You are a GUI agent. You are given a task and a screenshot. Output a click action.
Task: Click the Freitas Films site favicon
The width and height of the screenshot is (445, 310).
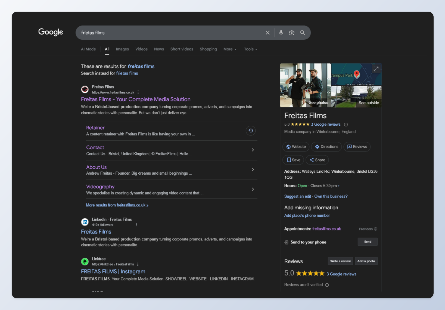pyautogui.click(x=85, y=89)
